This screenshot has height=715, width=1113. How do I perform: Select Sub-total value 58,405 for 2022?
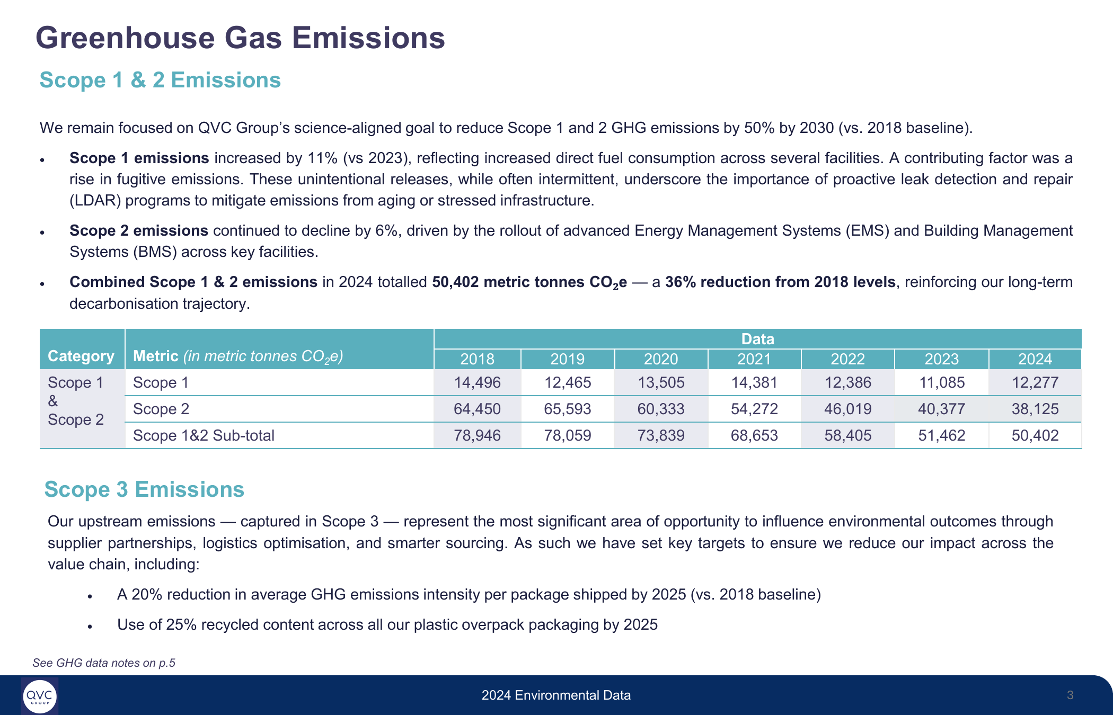848,435
